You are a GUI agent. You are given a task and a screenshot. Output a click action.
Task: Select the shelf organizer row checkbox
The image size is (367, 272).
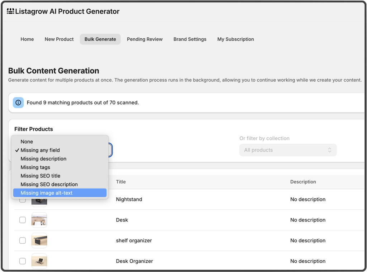[23, 240]
